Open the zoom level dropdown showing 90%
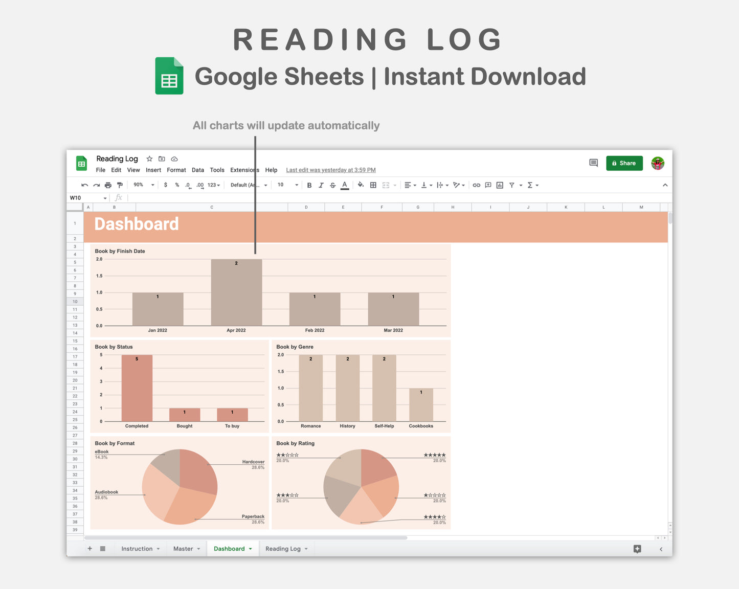This screenshot has height=589, width=739. [x=143, y=185]
